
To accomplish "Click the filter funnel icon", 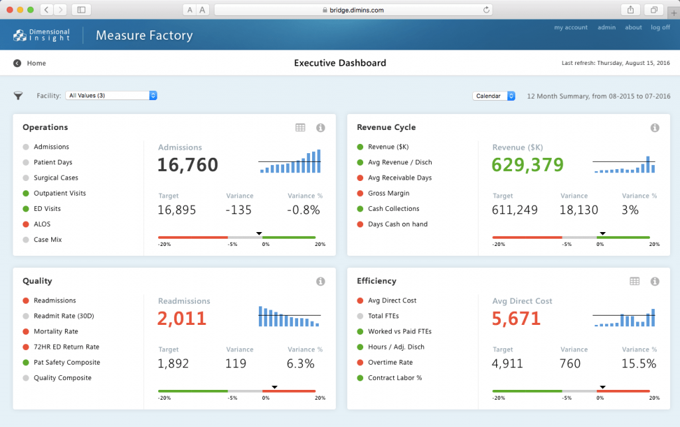I will click(x=18, y=95).
